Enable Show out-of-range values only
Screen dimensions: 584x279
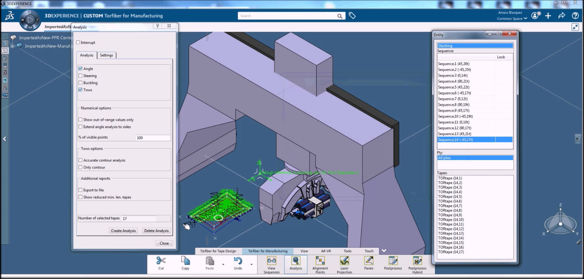[x=80, y=120]
